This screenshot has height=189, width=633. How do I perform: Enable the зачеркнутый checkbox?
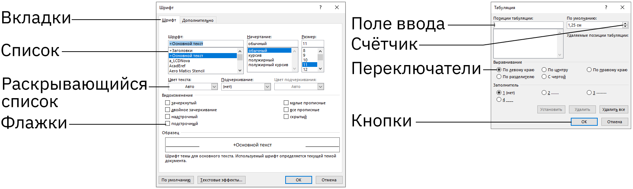[168, 103]
